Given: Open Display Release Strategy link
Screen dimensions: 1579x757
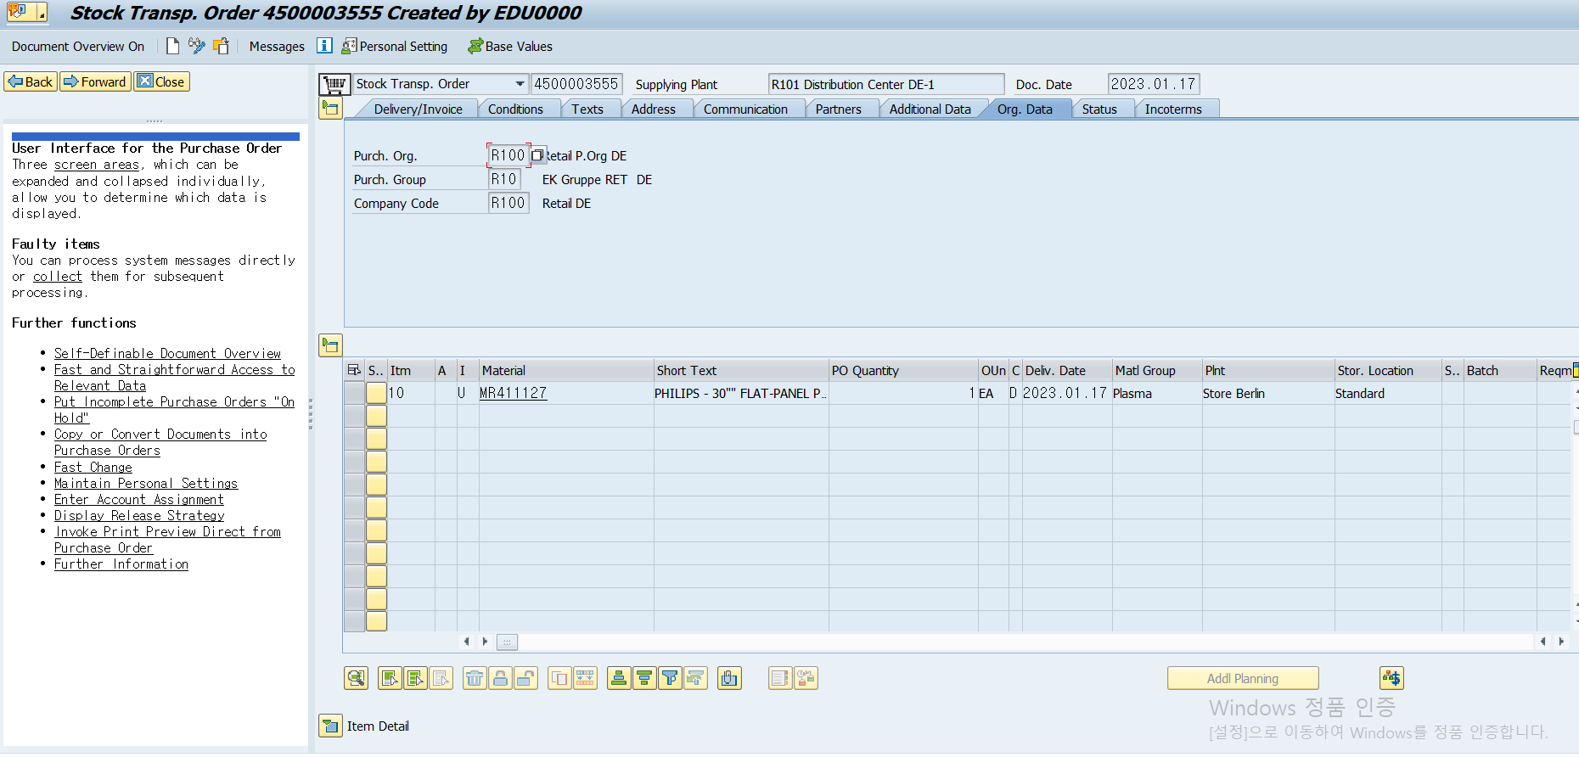Looking at the screenshot, I should point(139,515).
